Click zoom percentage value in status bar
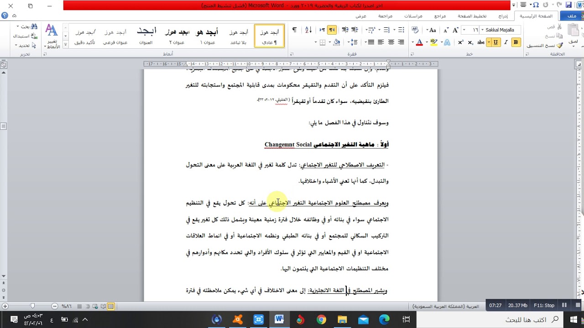The image size is (584, 328). pos(67,306)
